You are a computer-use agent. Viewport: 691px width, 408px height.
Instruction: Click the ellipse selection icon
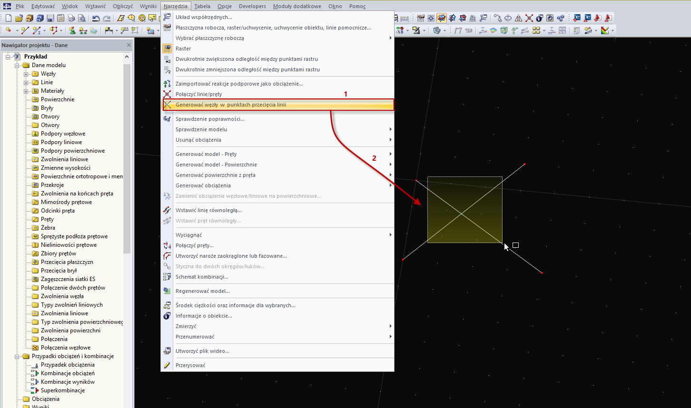tap(131, 18)
